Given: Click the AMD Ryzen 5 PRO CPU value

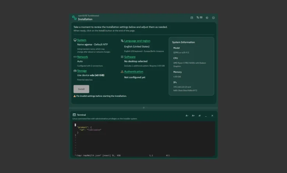Looking at the screenshot, I should [189, 65].
